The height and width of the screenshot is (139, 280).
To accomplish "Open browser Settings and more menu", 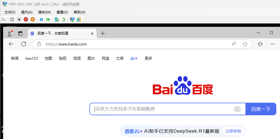I will point(273,44).
